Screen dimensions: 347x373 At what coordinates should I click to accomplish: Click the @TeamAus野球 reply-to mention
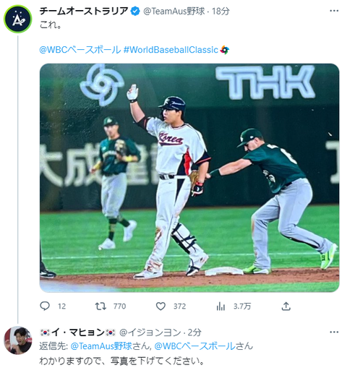coord(101,346)
